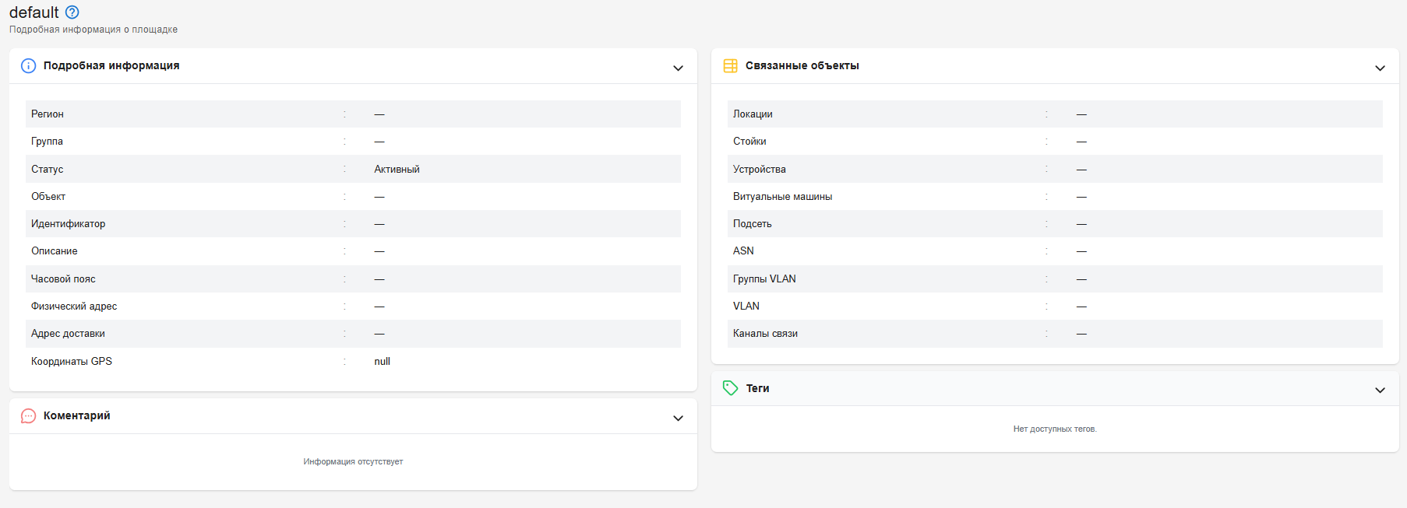Click the Адрес доставки row label
The image size is (1407, 508).
coord(68,333)
